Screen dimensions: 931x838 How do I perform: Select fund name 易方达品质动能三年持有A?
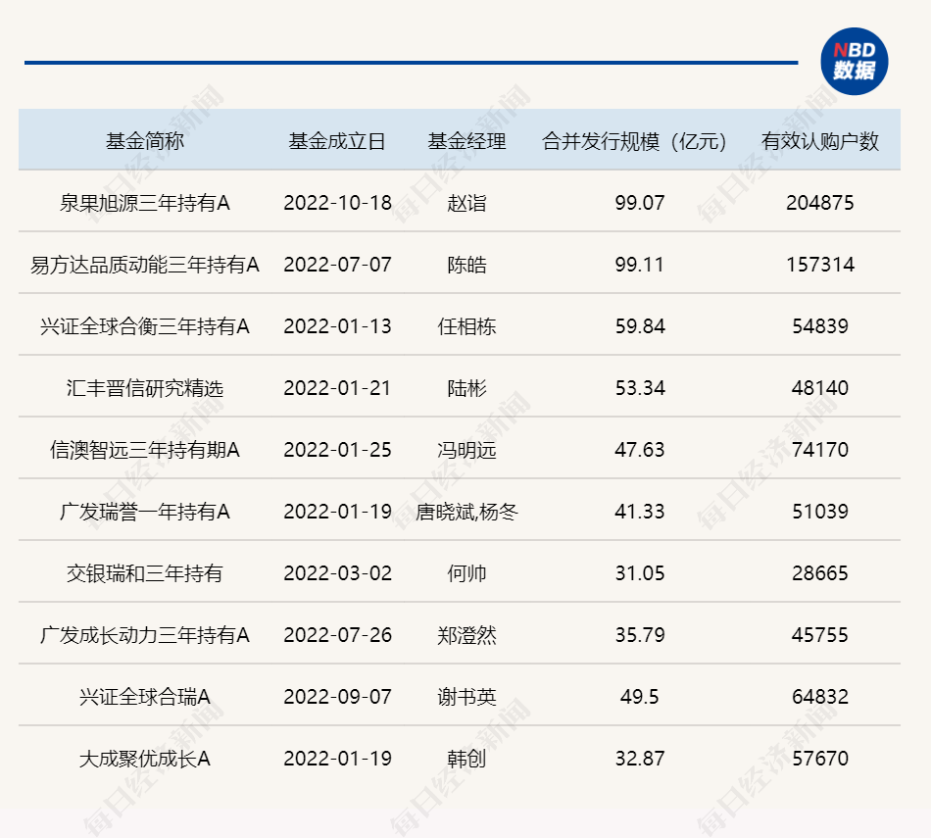pyautogui.click(x=145, y=265)
